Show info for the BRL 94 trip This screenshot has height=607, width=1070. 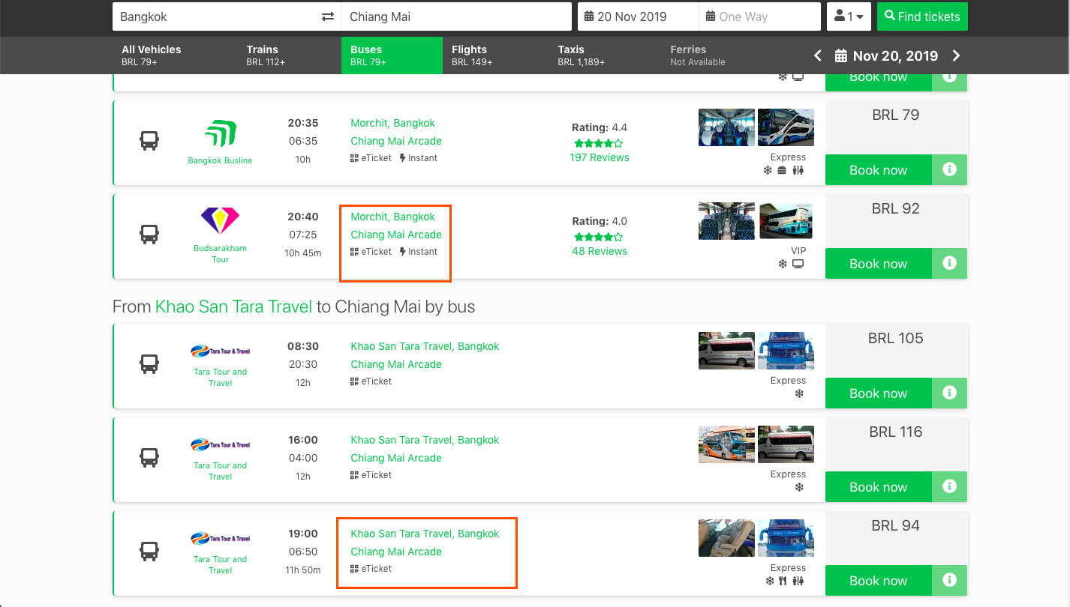949,581
